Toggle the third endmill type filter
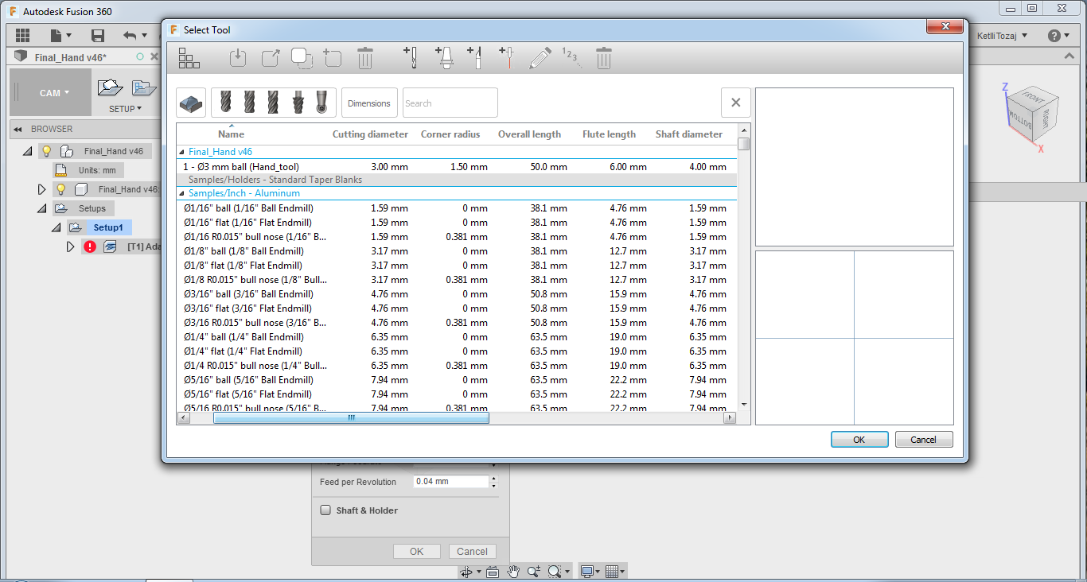 pos(274,103)
